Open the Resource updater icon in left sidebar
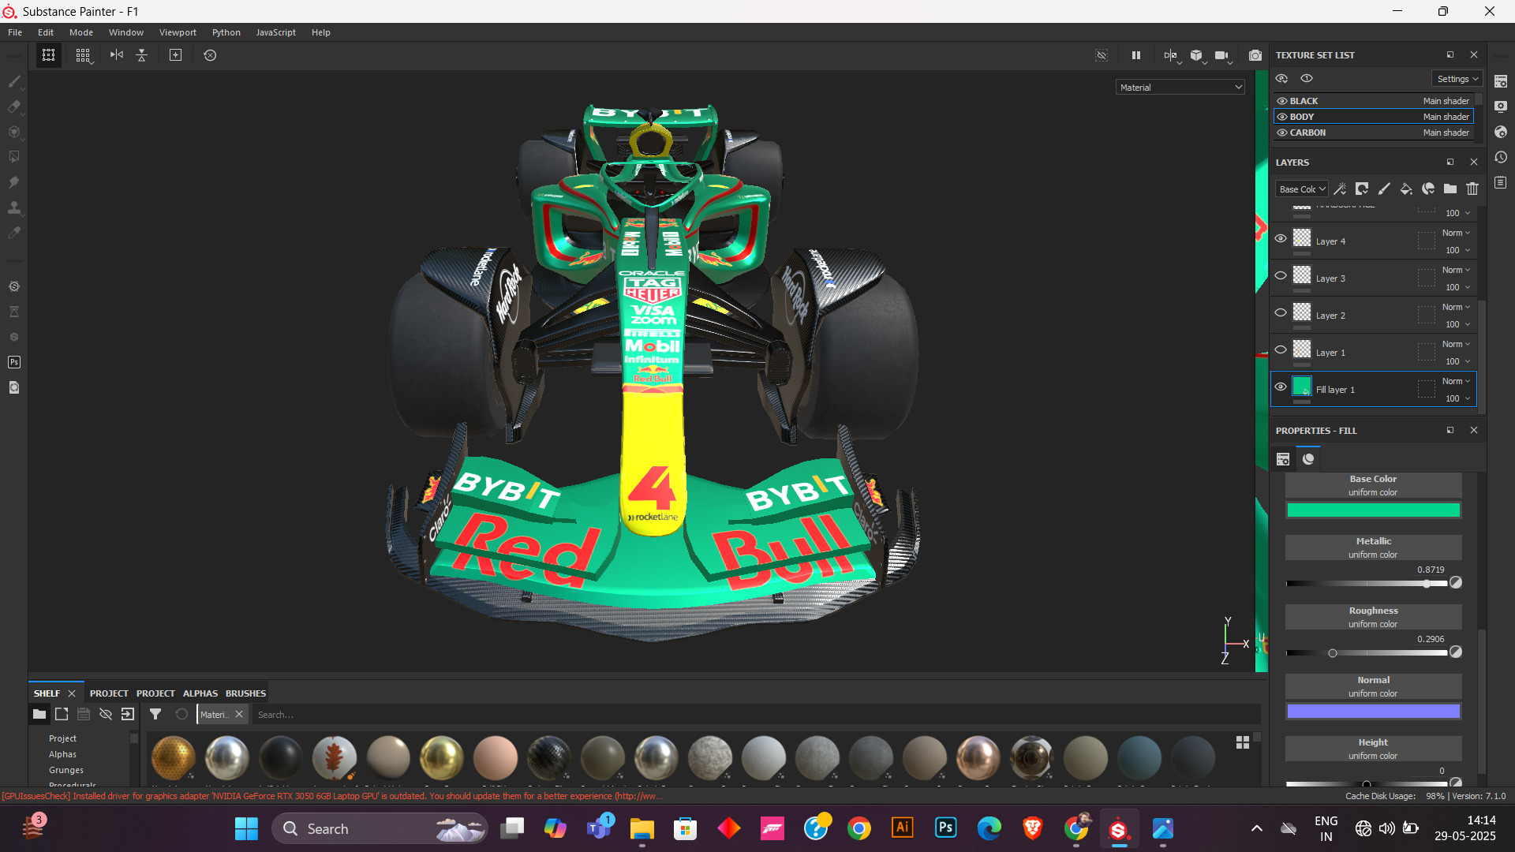This screenshot has height=852, width=1515. (14, 387)
